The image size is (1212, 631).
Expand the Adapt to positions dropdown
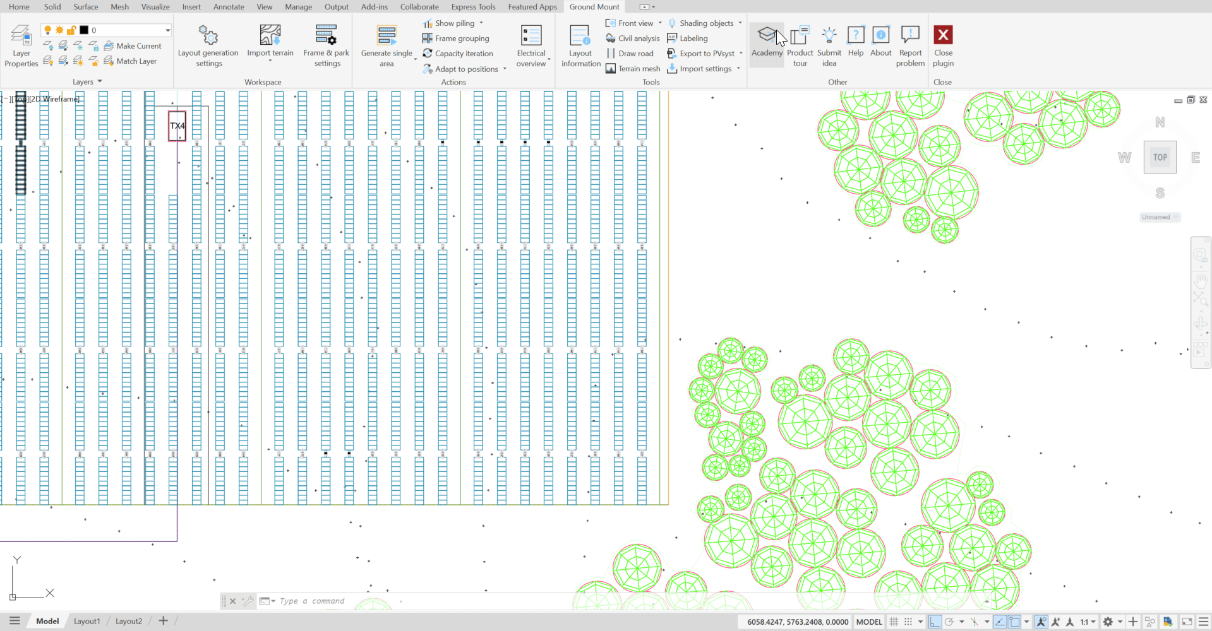pos(505,69)
